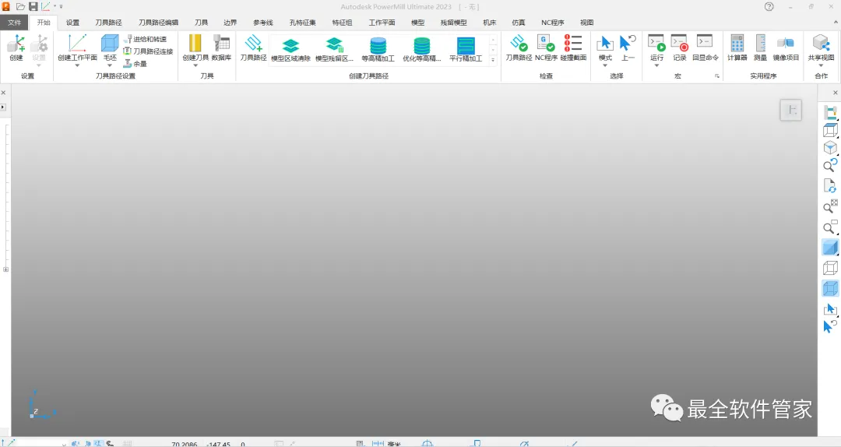The image size is (841, 447).
Task: Switch to the 刀具路径编辑 tab
Action: point(158,23)
